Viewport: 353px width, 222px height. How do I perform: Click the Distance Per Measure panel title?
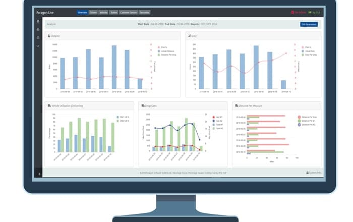coord(250,105)
